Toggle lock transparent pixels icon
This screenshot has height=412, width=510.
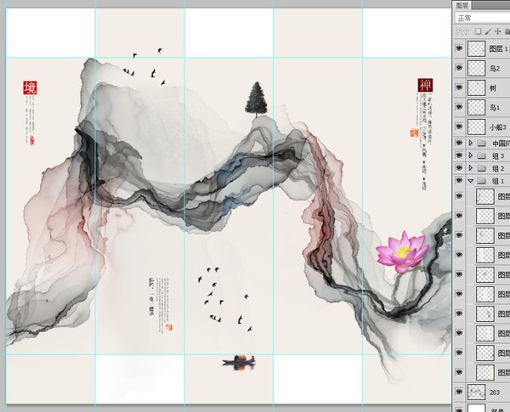coord(478,31)
